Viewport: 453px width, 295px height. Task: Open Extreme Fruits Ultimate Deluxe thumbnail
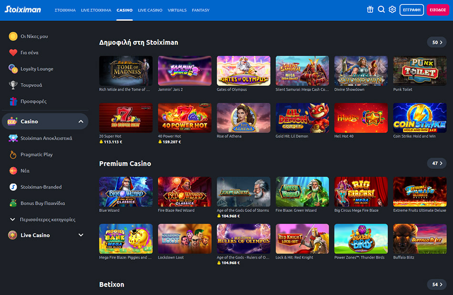click(x=420, y=192)
